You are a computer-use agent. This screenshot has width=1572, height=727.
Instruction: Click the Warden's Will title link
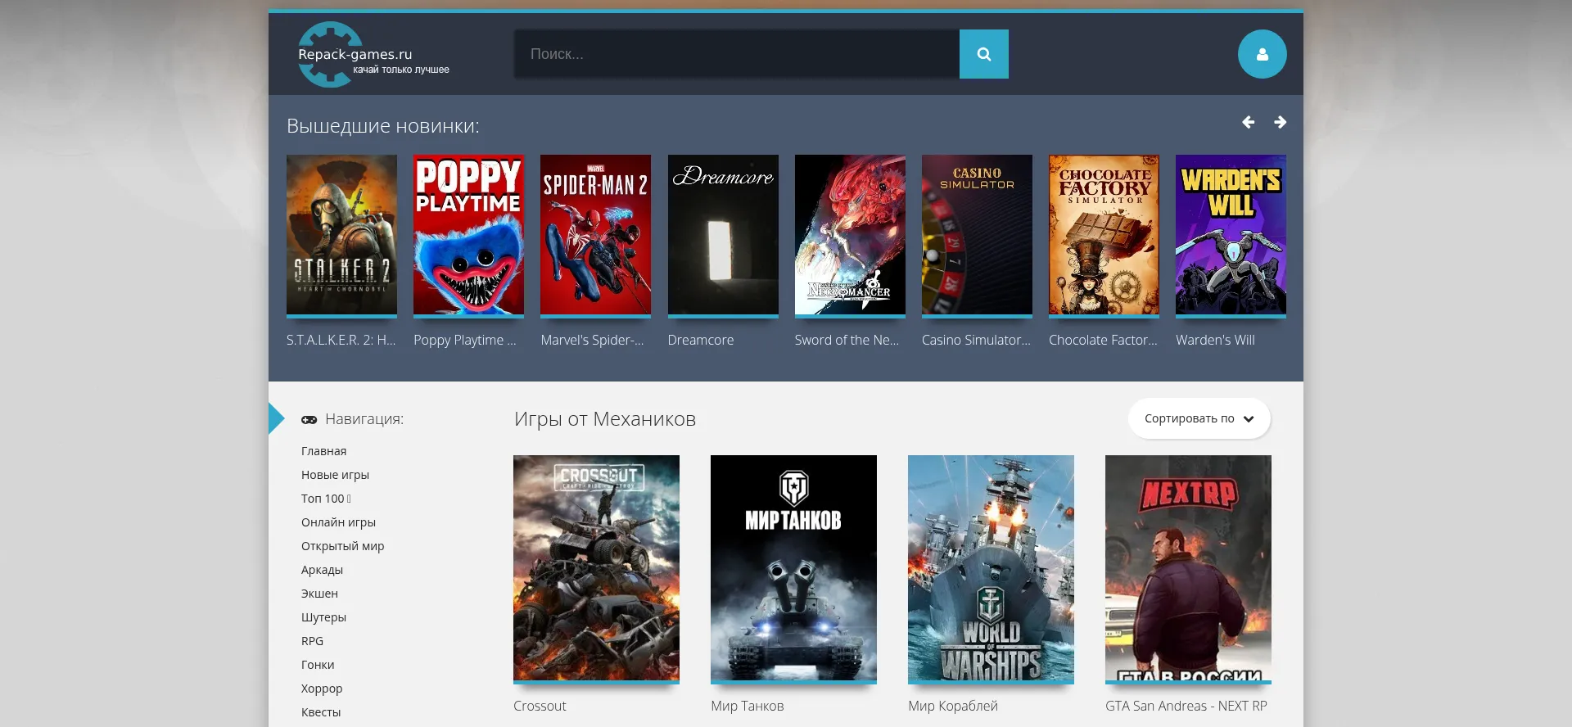click(x=1215, y=340)
